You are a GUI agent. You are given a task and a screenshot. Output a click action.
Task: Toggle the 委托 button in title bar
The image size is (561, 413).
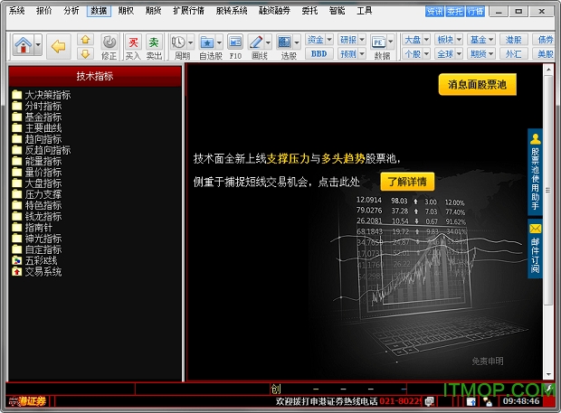click(x=455, y=12)
